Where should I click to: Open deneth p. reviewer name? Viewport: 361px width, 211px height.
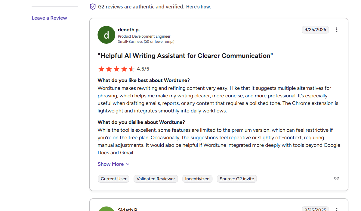(x=129, y=30)
